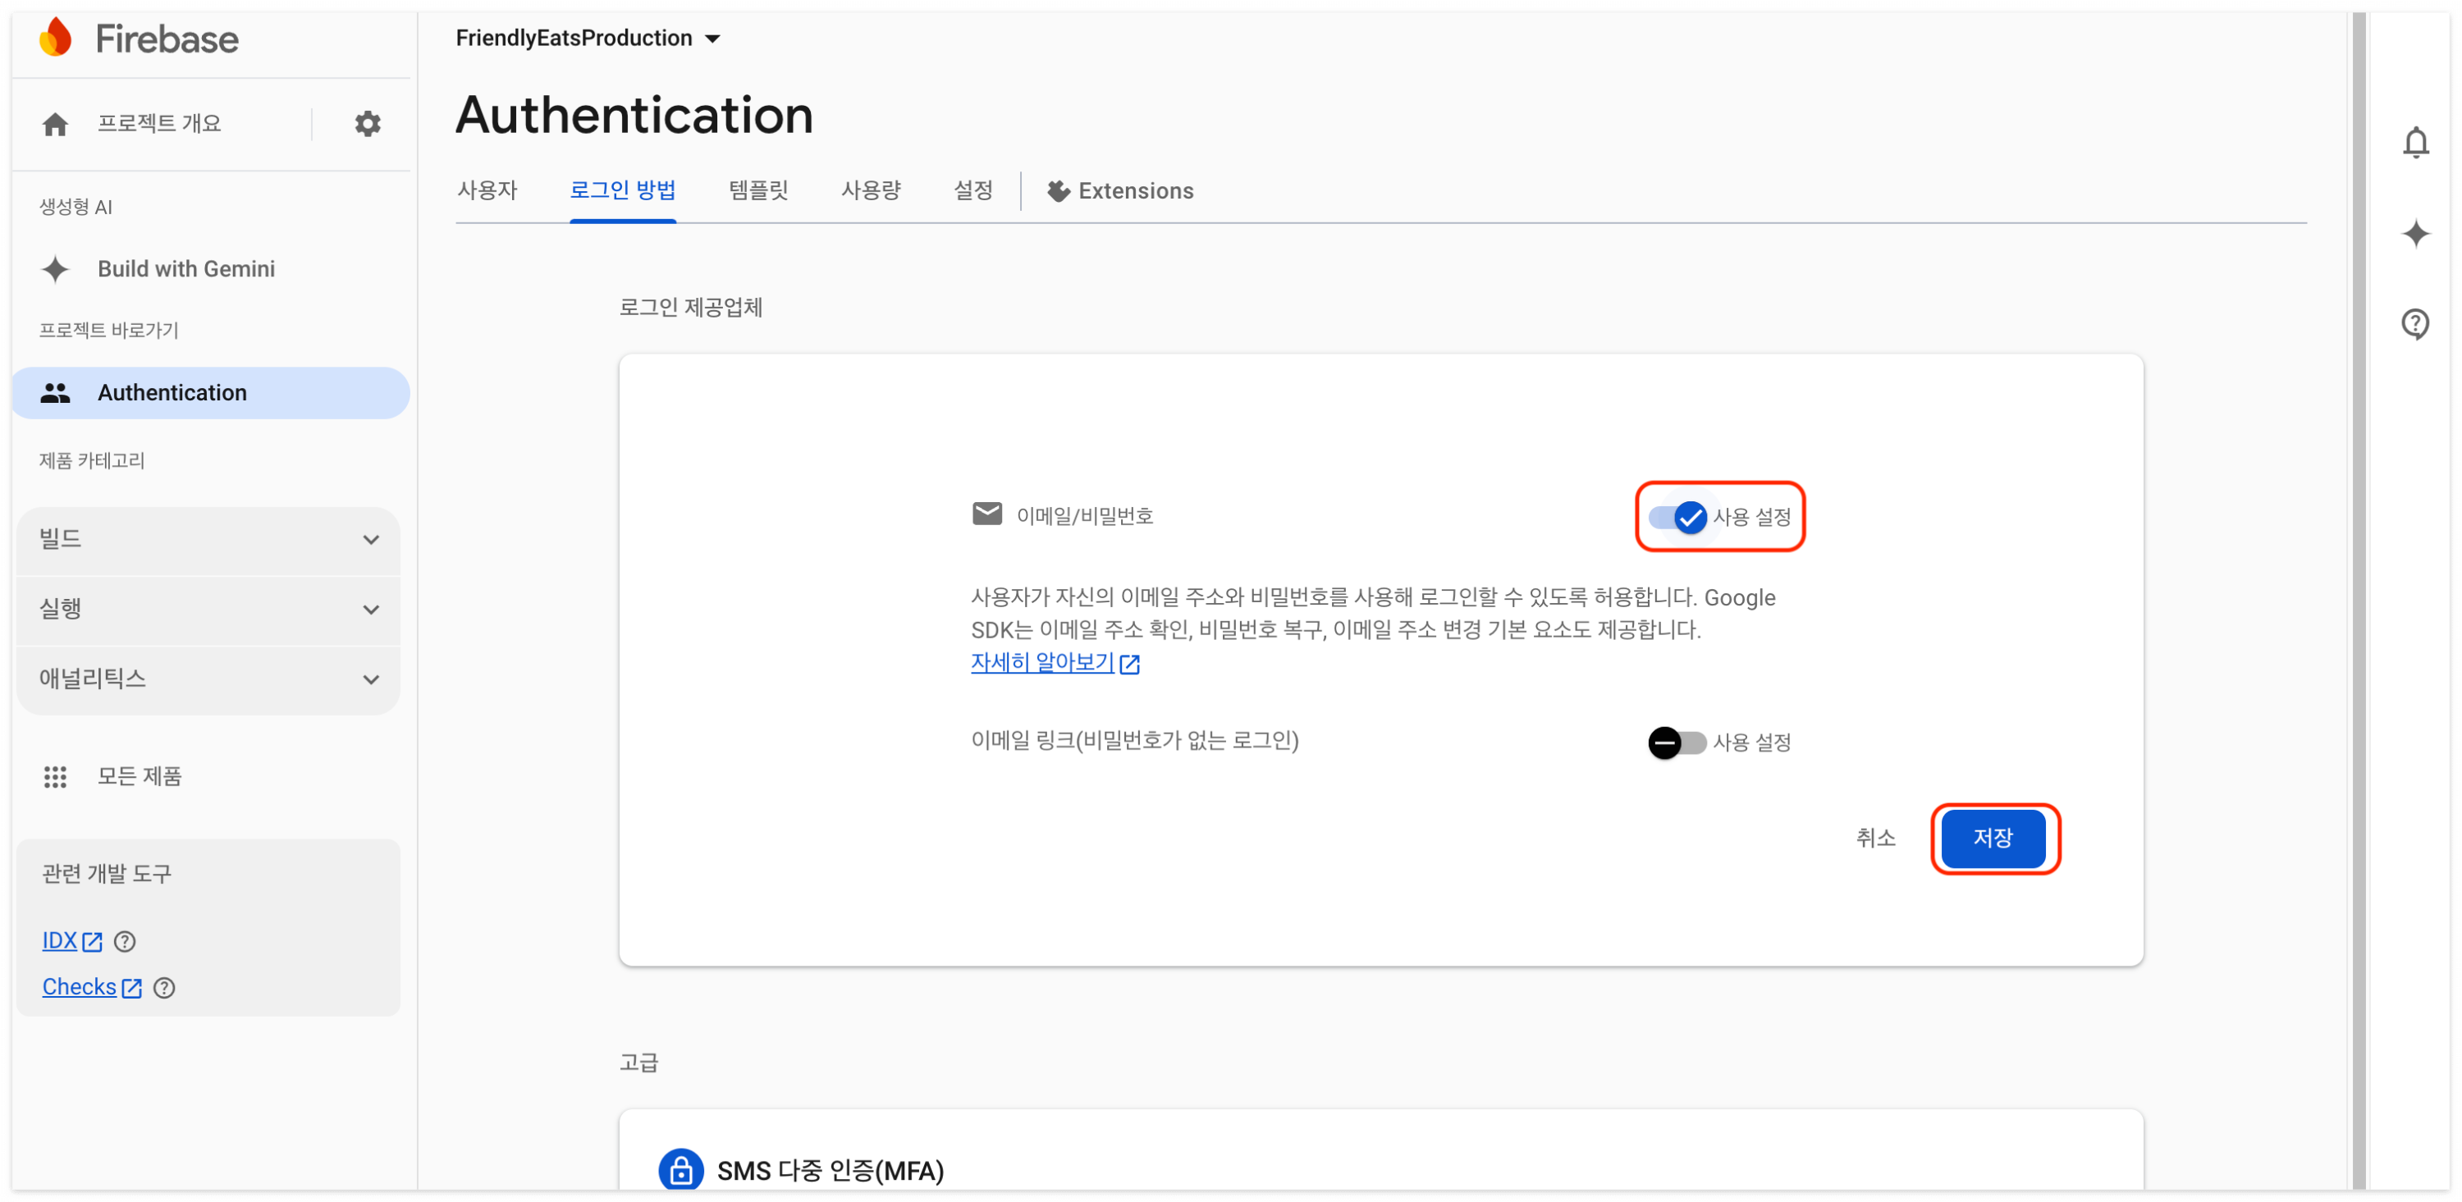The image size is (2462, 1202).
Task: Click the SMS 다중 인증 lock icon
Action: coord(680,1169)
